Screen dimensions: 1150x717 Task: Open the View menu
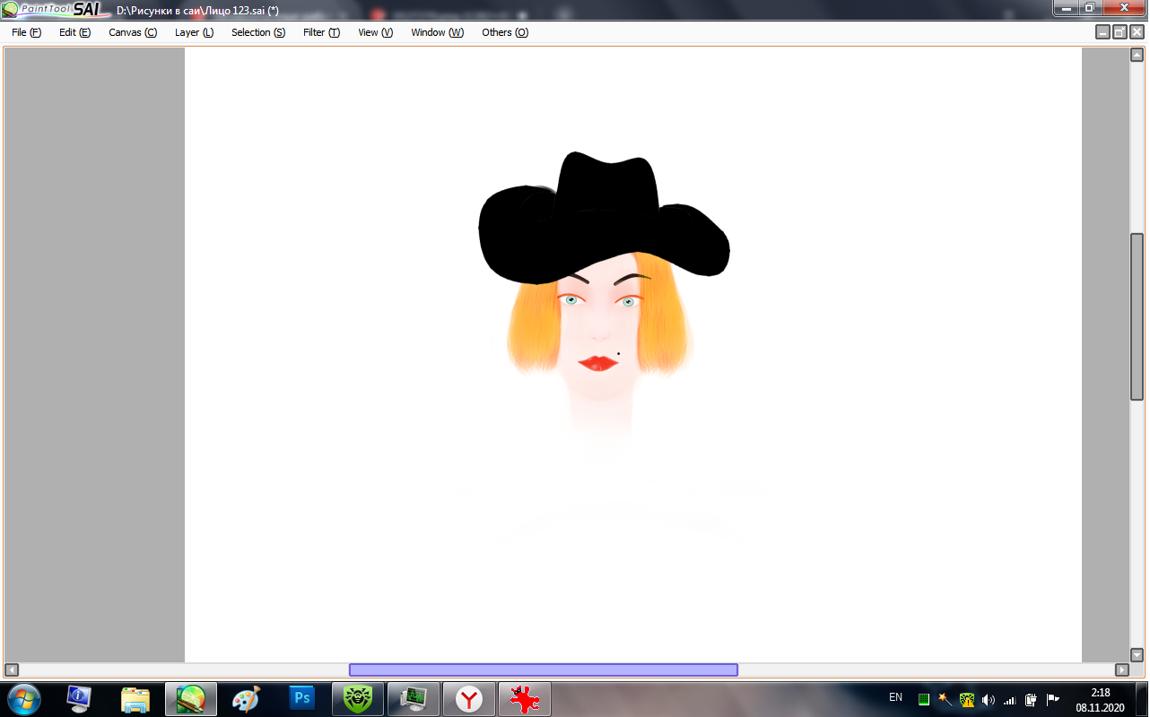click(x=375, y=32)
